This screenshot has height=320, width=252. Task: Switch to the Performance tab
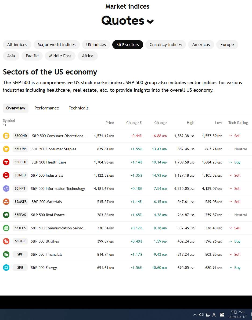pos(47,108)
